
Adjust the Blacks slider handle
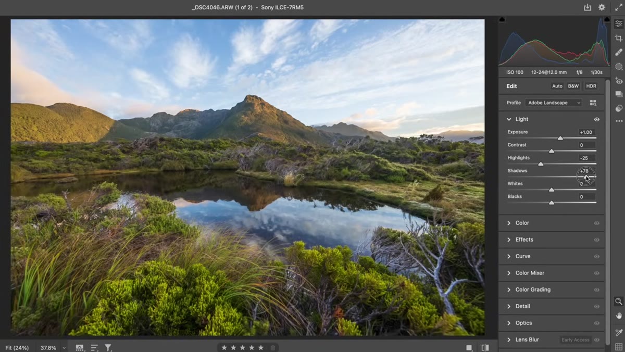click(552, 203)
